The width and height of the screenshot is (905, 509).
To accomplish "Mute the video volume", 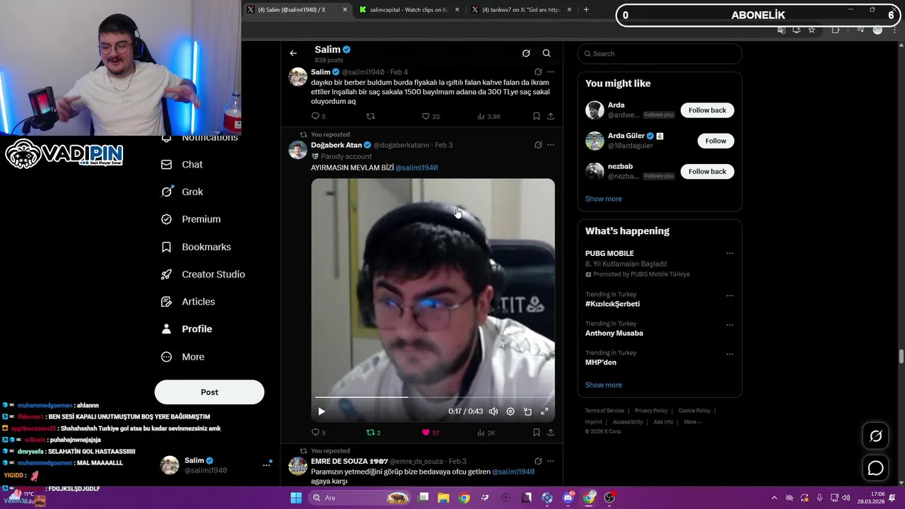I will pos(494,411).
